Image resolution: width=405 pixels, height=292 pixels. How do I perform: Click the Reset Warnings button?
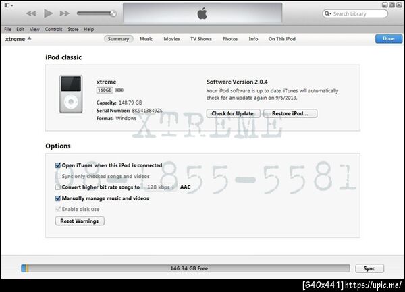tap(80, 221)
